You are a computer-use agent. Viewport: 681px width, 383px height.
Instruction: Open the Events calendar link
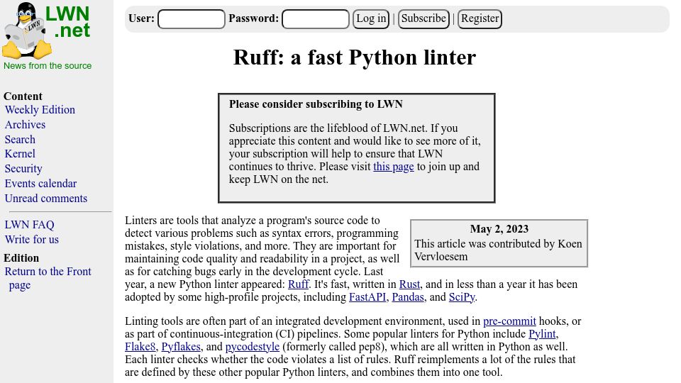[41, 183]
